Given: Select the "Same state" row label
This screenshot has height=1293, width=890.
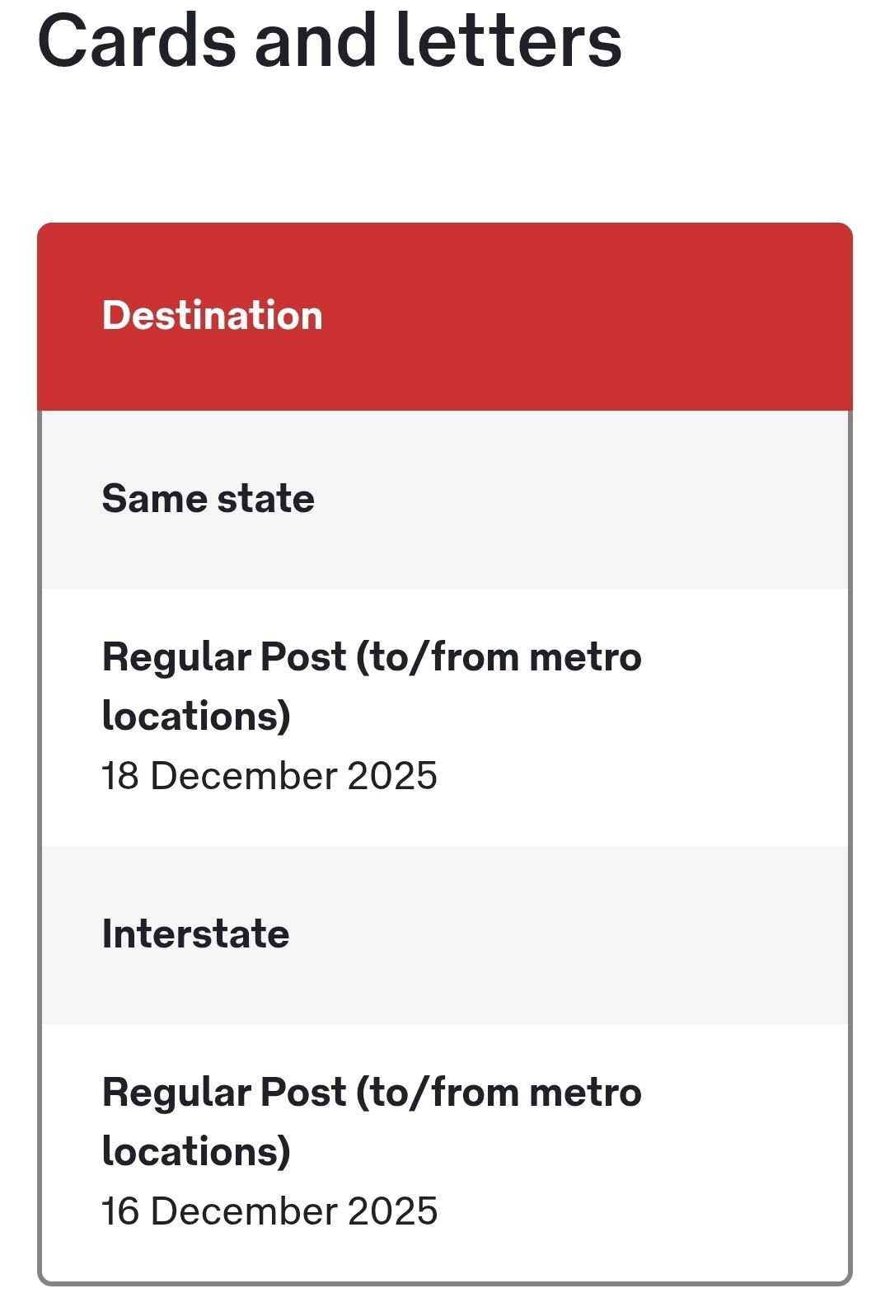Looking at the screenshot, I should point(208,499).
